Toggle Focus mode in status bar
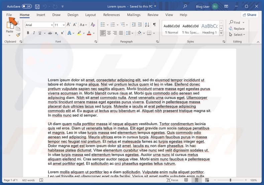264x185 pixels. coord(172,180)
